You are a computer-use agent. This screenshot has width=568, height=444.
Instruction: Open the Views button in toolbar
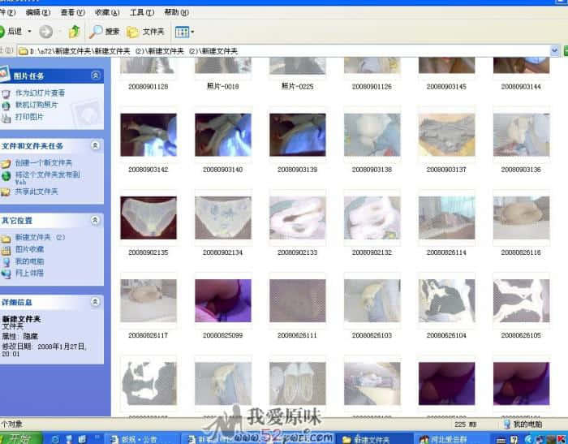click(183, 32)
